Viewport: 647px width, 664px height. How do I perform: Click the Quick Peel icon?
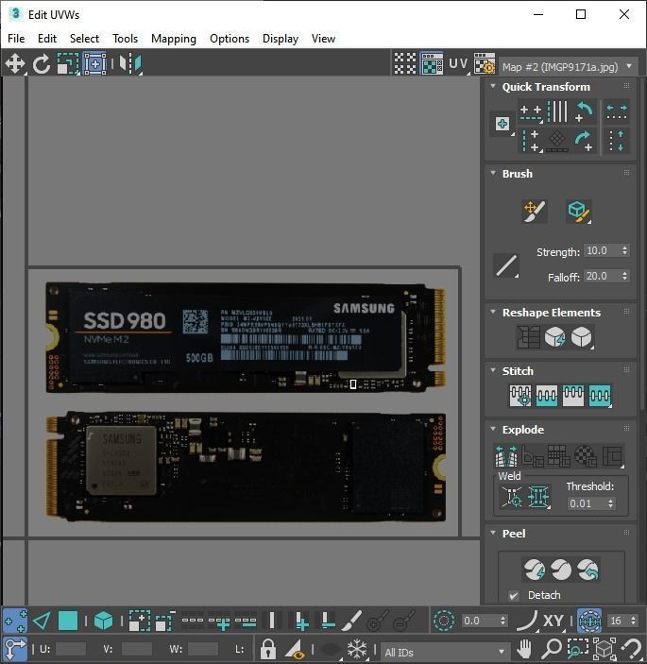coord(535,570)
